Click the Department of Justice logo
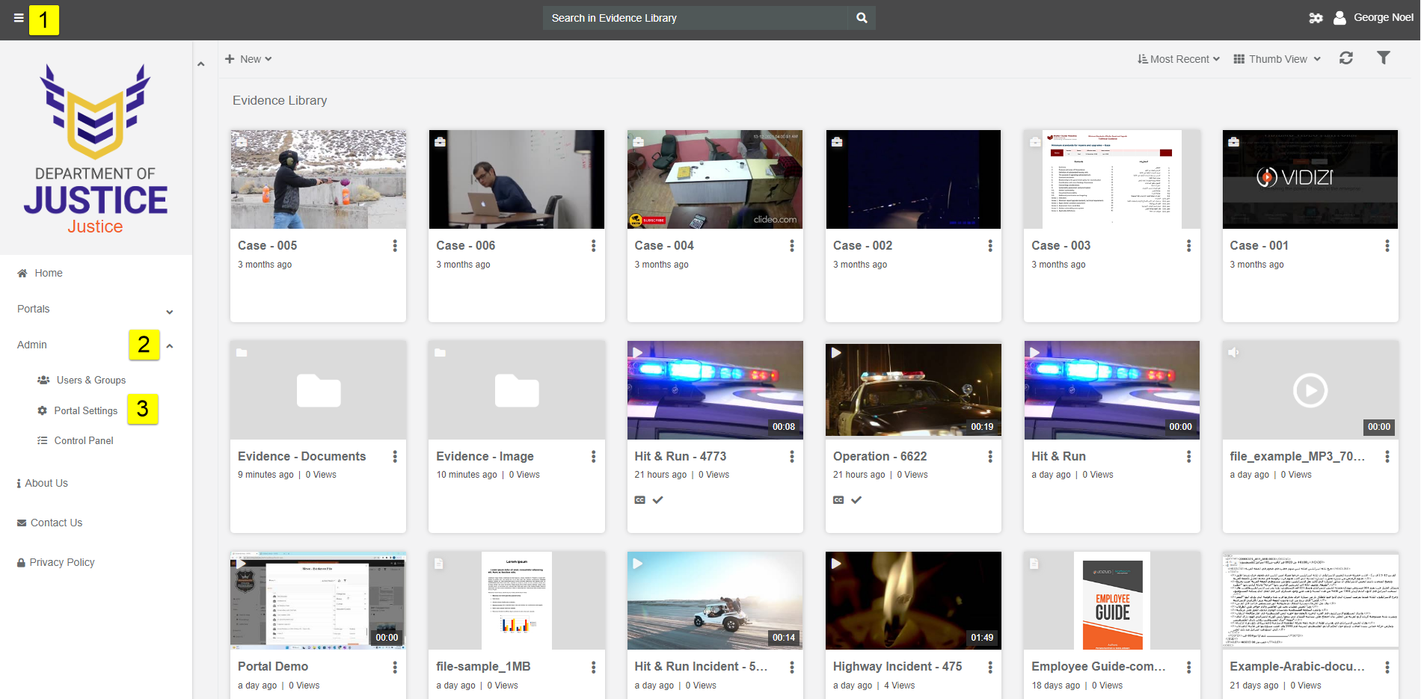Screen dimensions: 1421x699 [x=95, y=150]
